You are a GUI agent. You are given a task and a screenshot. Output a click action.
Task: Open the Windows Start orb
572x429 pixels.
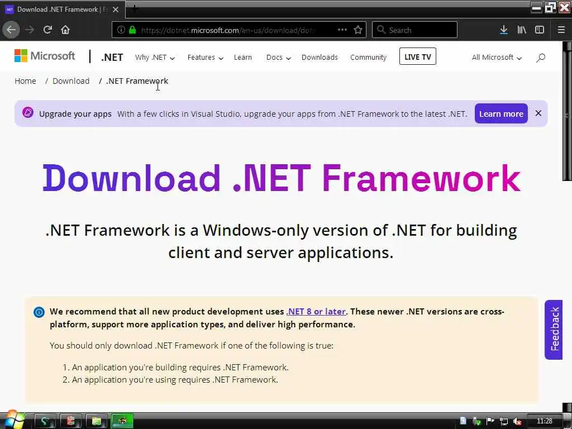pos(14,420)
